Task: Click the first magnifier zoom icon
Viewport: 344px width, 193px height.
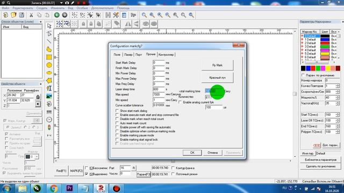Action: (144, 15)
